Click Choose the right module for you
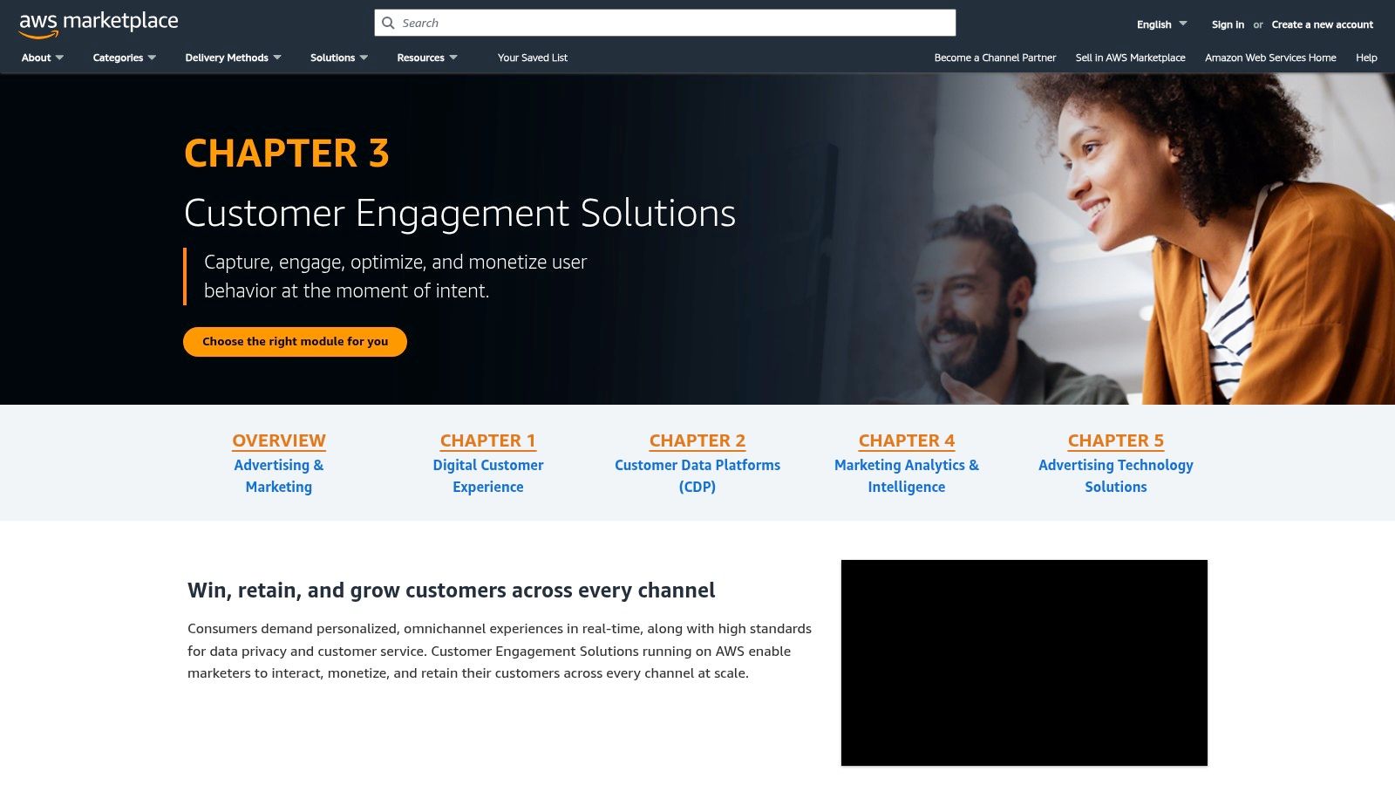1395x785 pixels. (x=295, y=342)
